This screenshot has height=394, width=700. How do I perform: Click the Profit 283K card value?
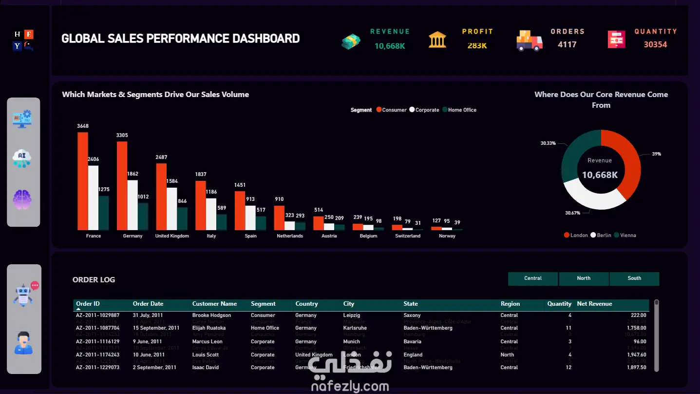pos(477,46)
